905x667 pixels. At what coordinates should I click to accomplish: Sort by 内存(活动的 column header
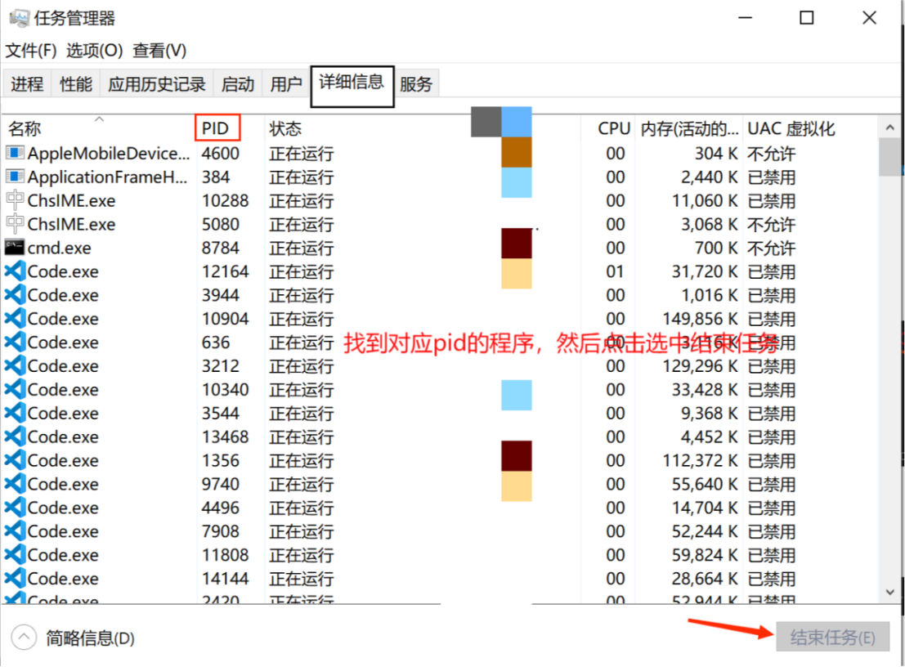point(689,128)
